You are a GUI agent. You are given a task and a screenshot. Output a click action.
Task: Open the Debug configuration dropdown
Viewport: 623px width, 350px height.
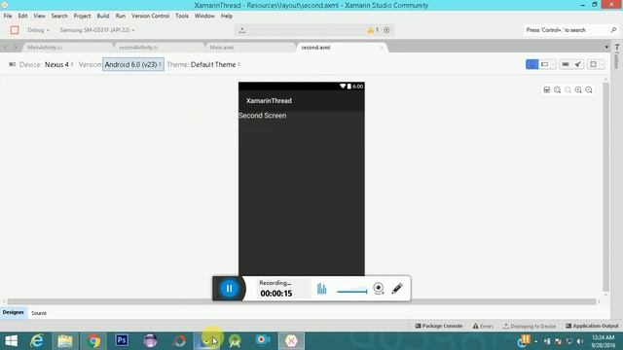point(38,30)
